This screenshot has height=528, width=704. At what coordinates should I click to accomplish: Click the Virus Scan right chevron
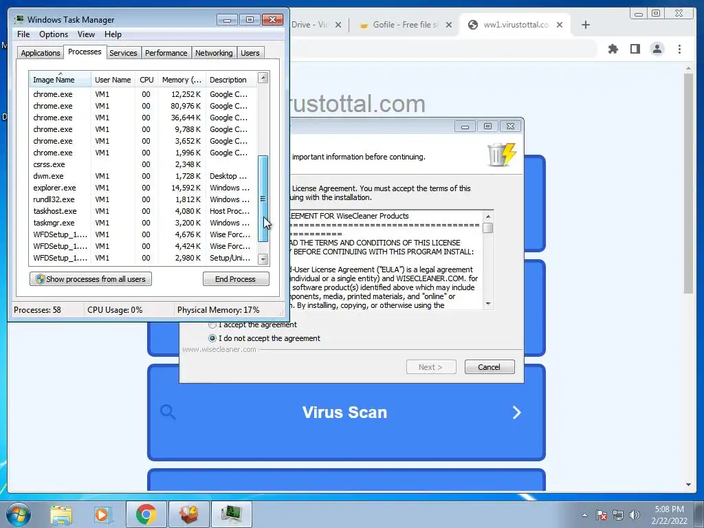click(x=517, y=412)
